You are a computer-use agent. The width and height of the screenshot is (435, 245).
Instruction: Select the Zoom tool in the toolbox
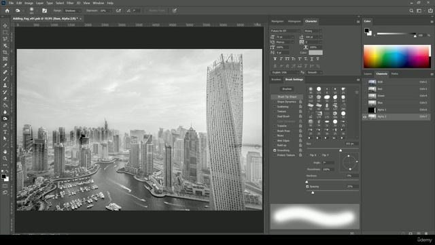click(5, 159)
